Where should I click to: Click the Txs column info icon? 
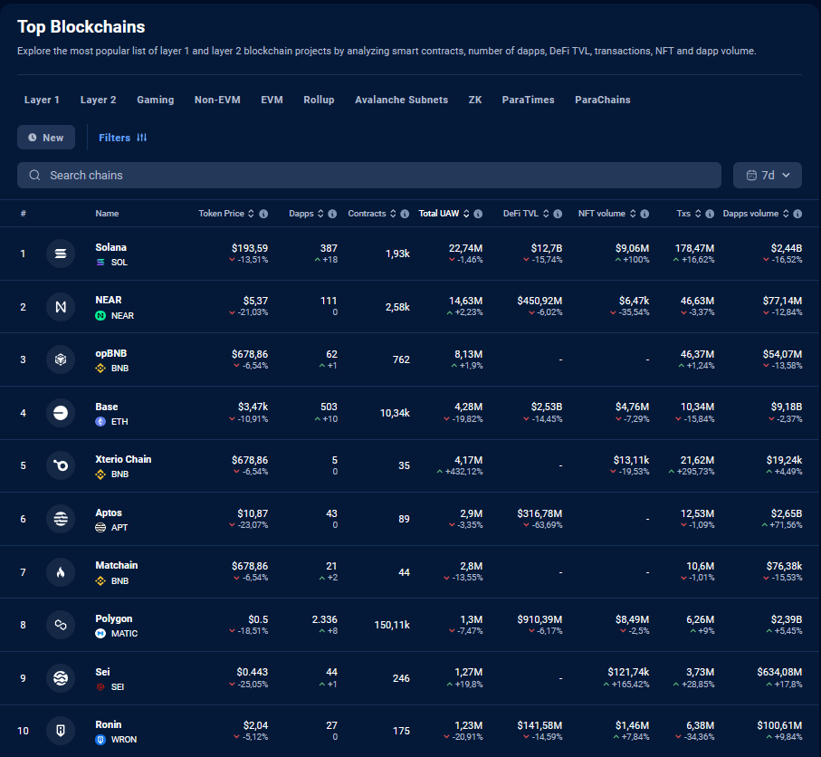tap(710, 214)
